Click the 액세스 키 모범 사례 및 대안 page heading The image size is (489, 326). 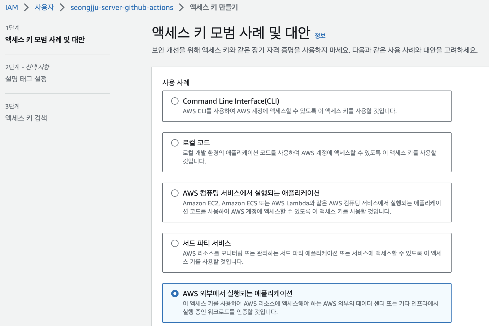tap(231, 33)
